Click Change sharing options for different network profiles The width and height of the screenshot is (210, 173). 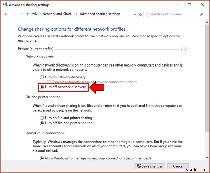[x=72, y=29]
